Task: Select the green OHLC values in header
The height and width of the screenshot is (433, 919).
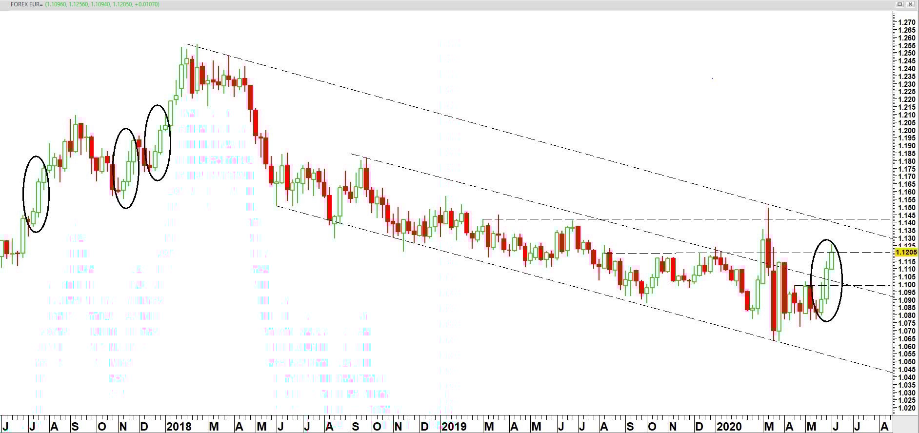Action: pos(102,4)
